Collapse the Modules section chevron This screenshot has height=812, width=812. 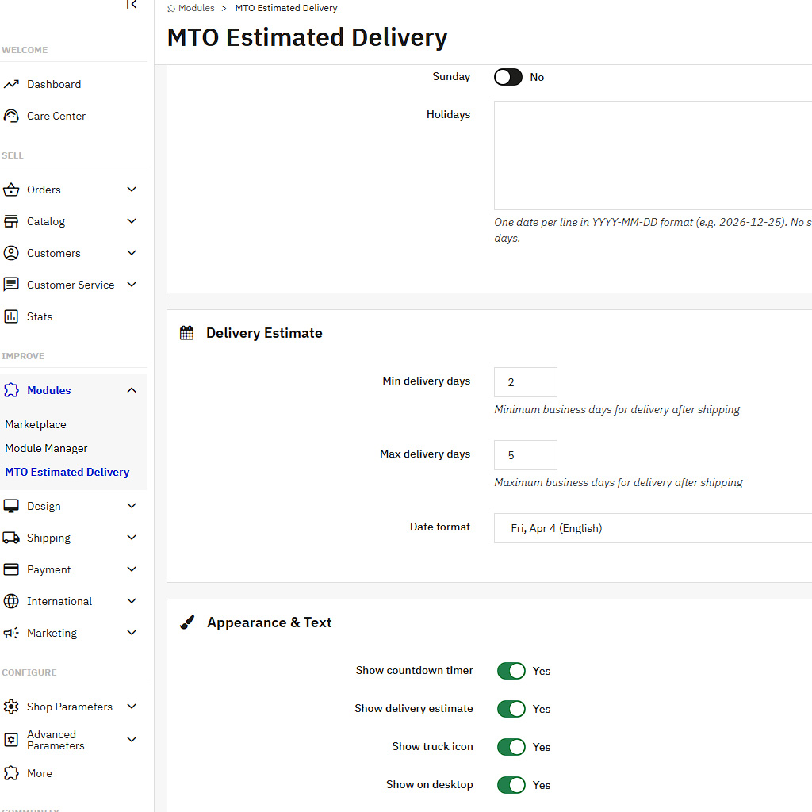click(x=132, y=390)
